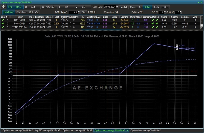Click volatility edit icon next to 73.49
The image size is (204, 133).
click(87, 23)
